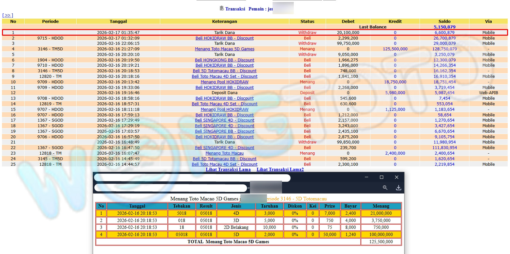Click Beli HONGKONG BB - Discount link

point(224,60)
